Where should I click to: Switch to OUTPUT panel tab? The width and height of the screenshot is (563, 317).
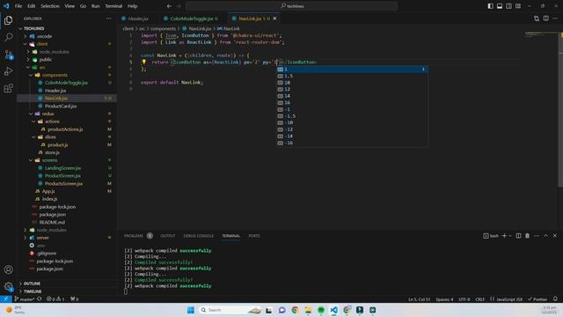click(x=168, y=236)
